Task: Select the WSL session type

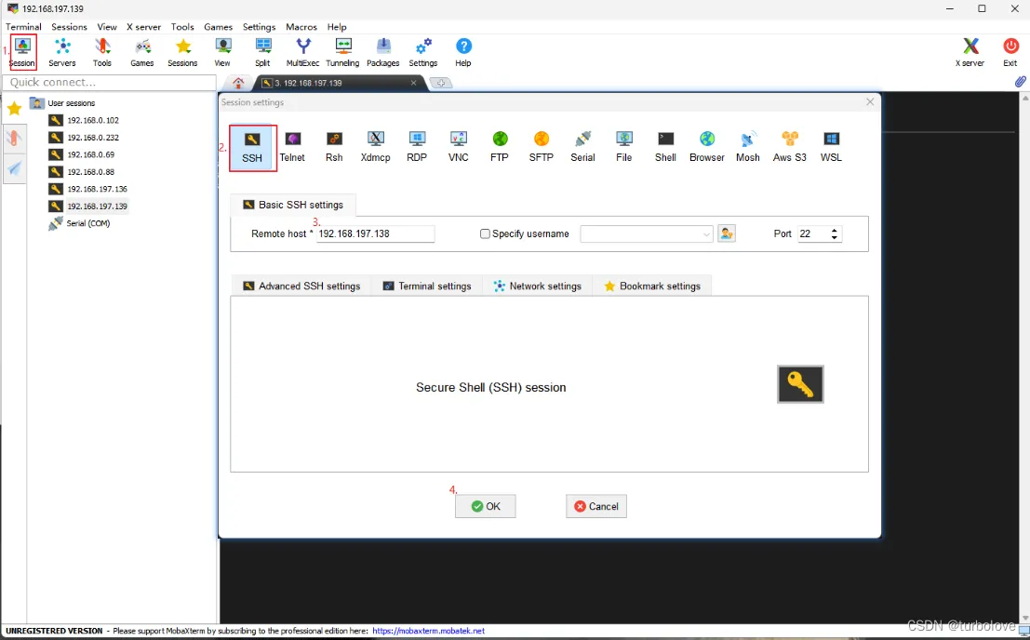Action: click(831, 147)
